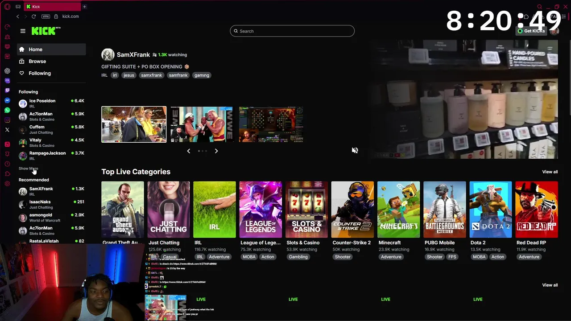Select Browse in the Kick sidebar
Image resolution: width=571 pixels, height=321 pixels.
[x=51, y=62]
